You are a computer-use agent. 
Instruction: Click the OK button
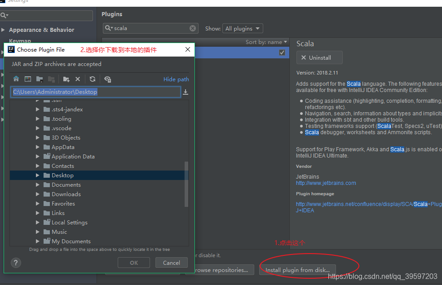pos(134,263)
